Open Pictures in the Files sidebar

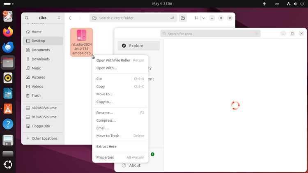[x=43, y=77]
